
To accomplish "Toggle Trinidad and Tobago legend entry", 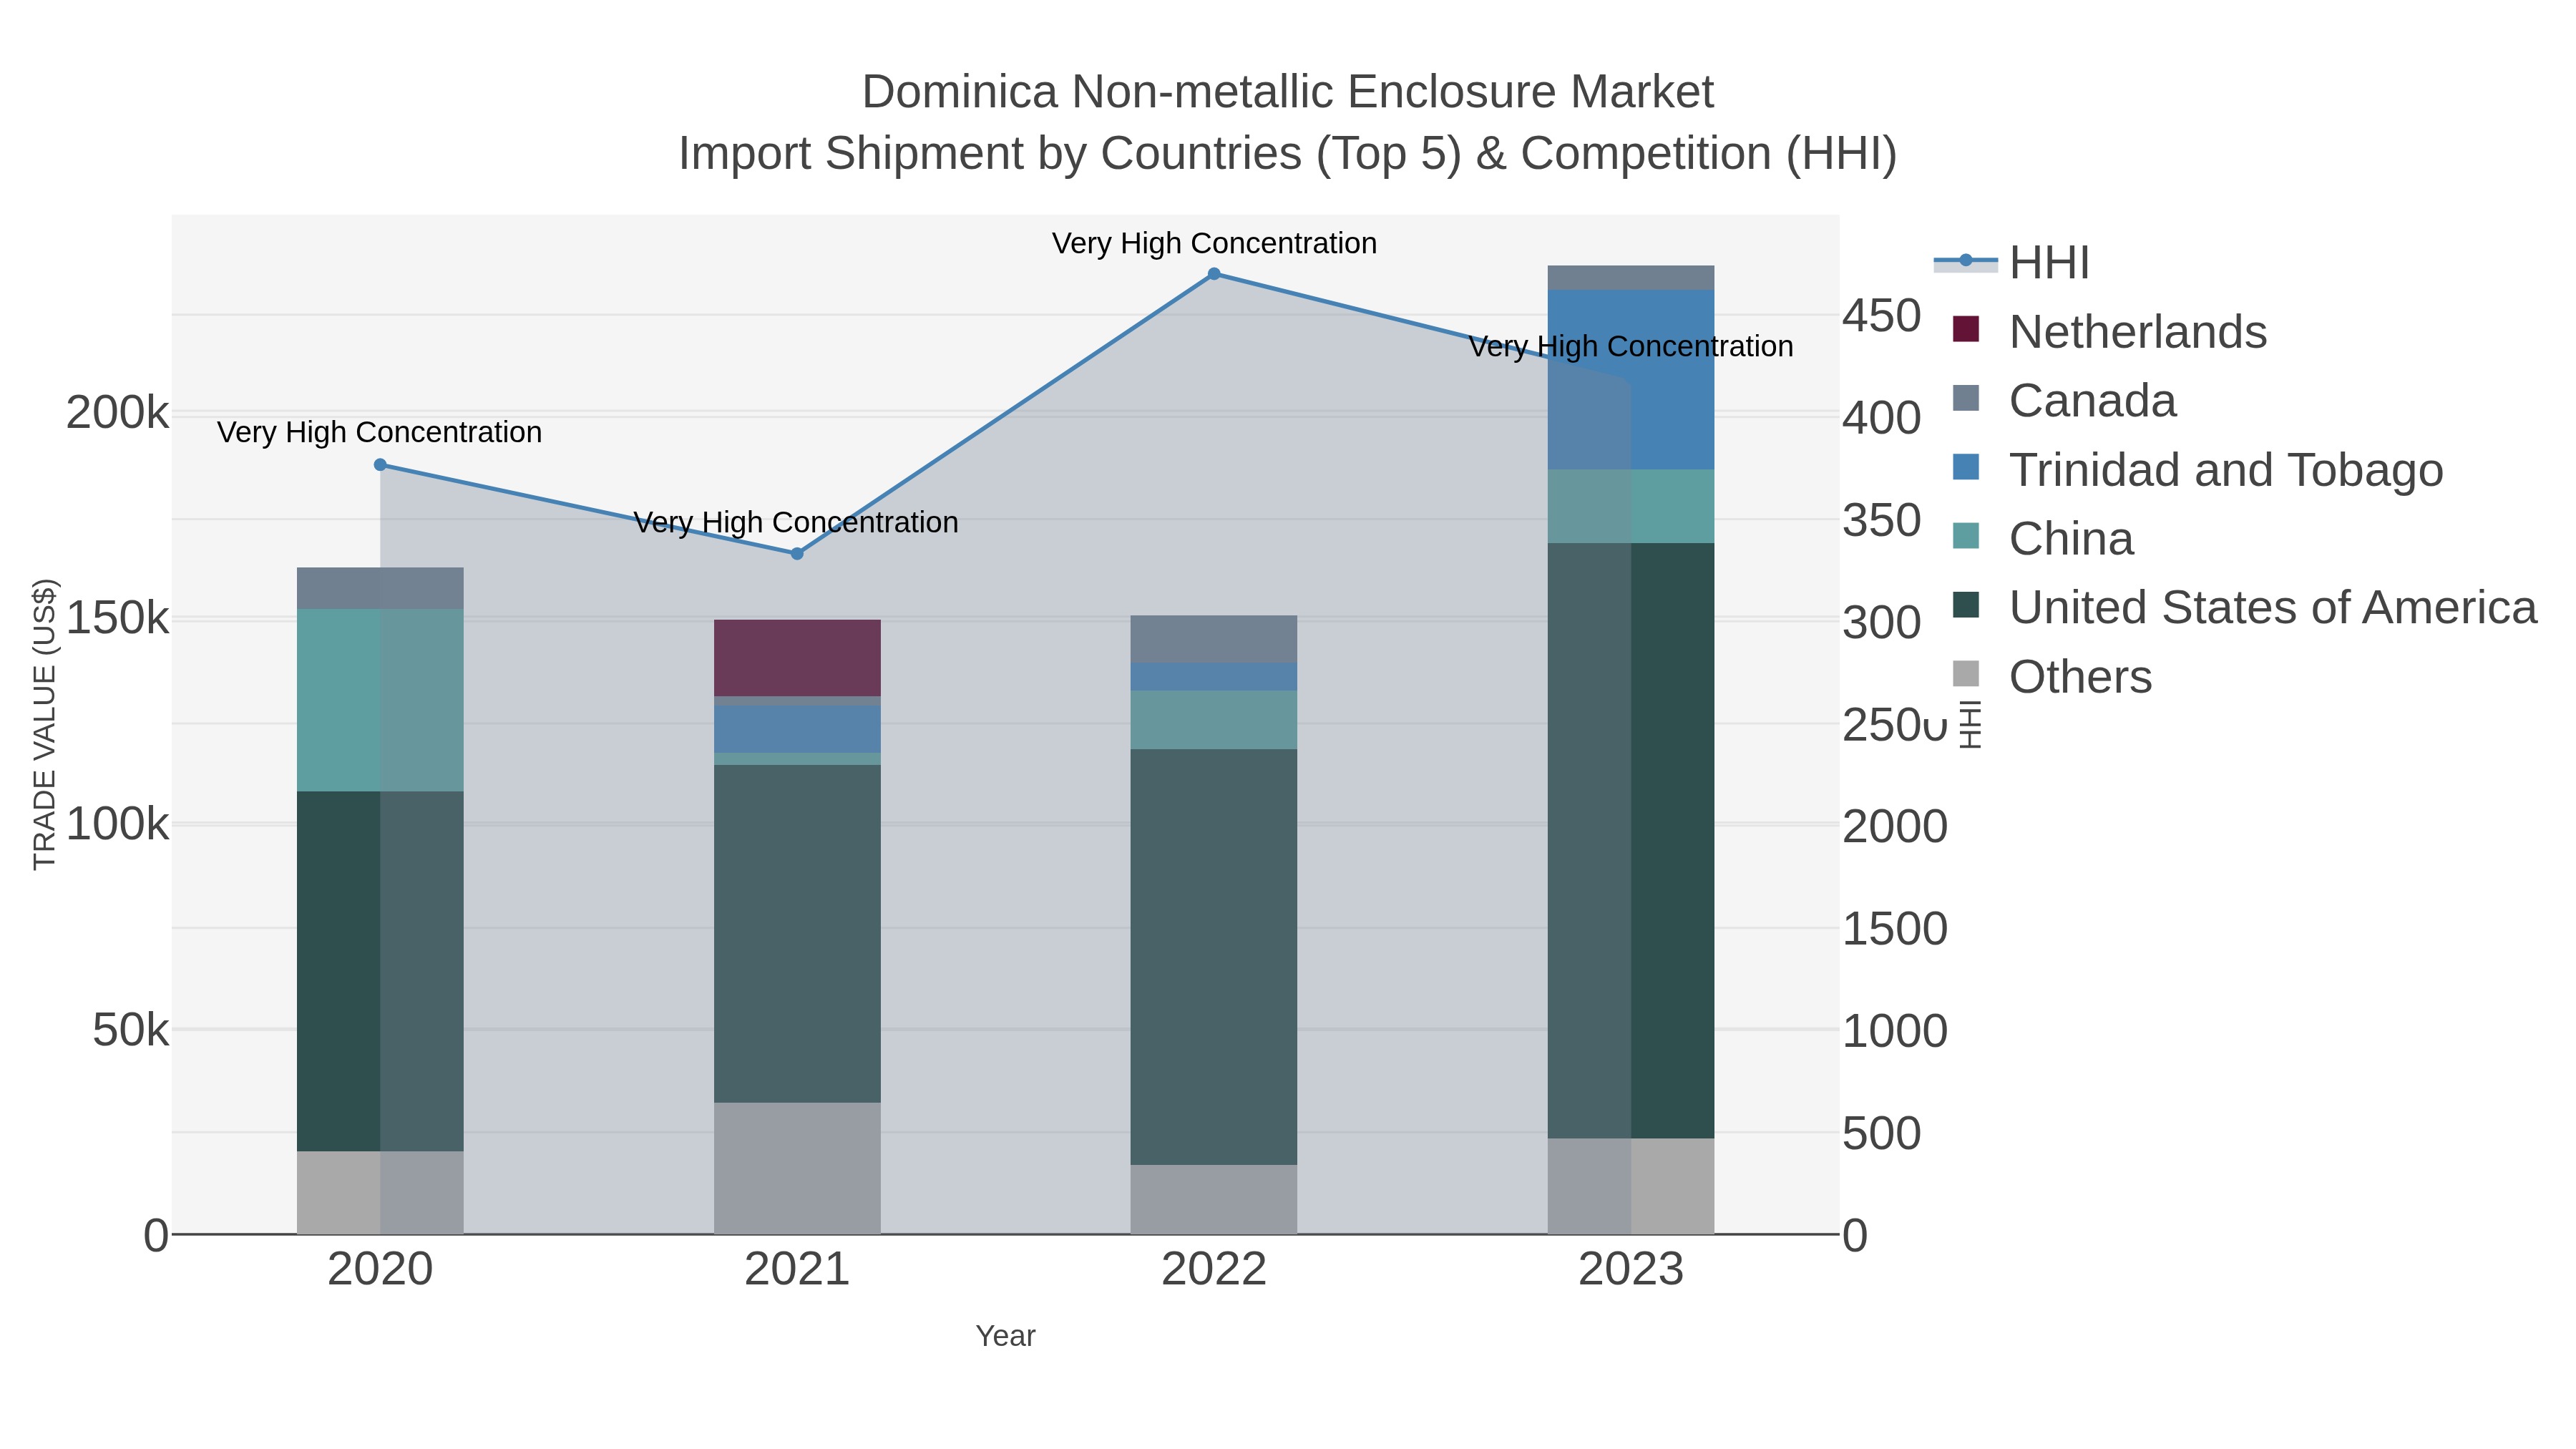I will (2198, 469).
